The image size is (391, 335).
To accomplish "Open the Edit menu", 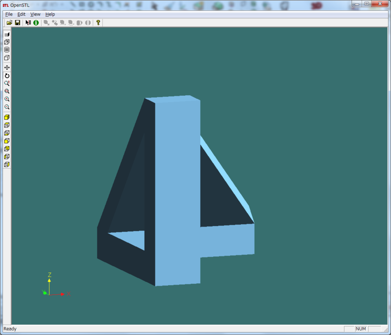I will (22, 14).
